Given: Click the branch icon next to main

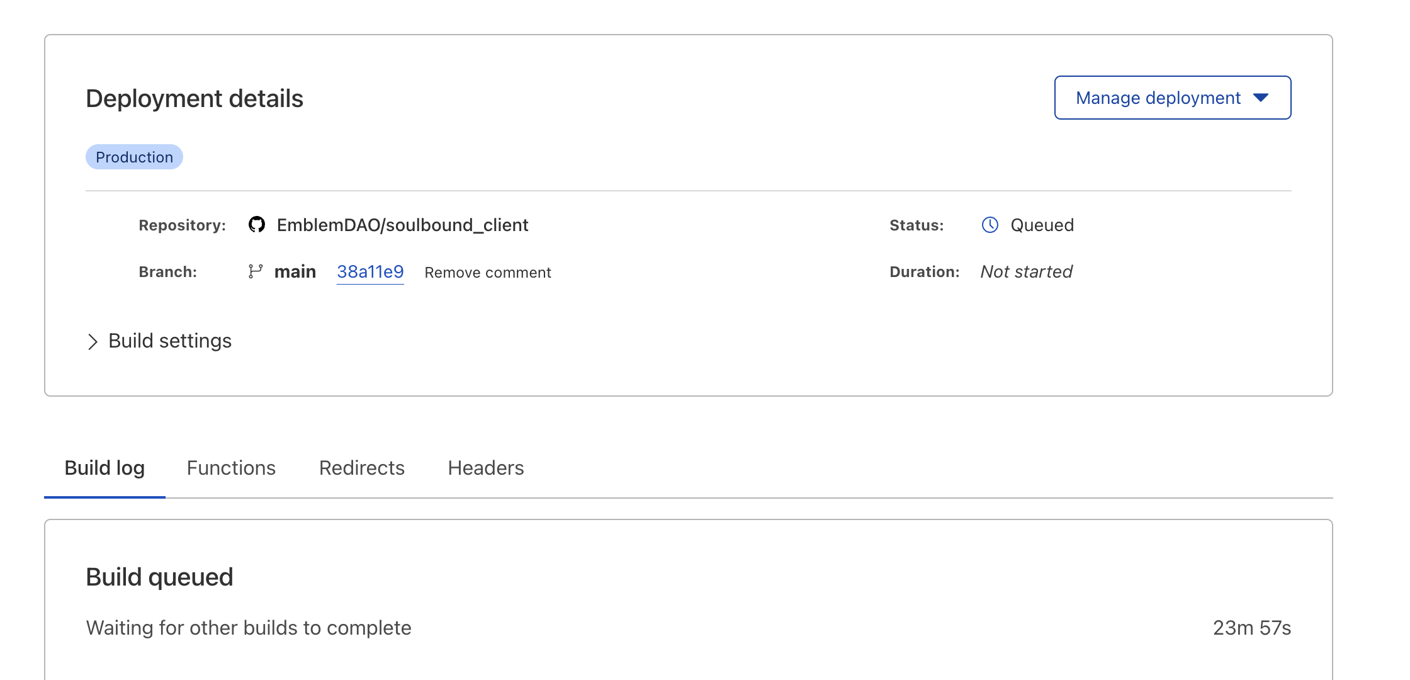Looking at the screenshot, I should click(x=255, y=271).
